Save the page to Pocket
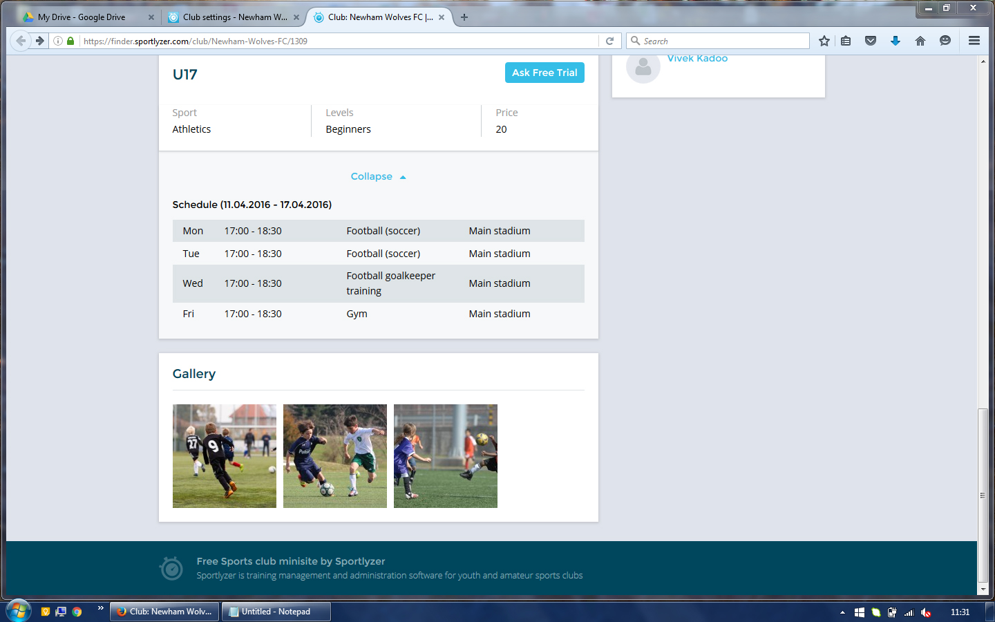This screenshot has width=995, height=622. [x=871, y=41]
